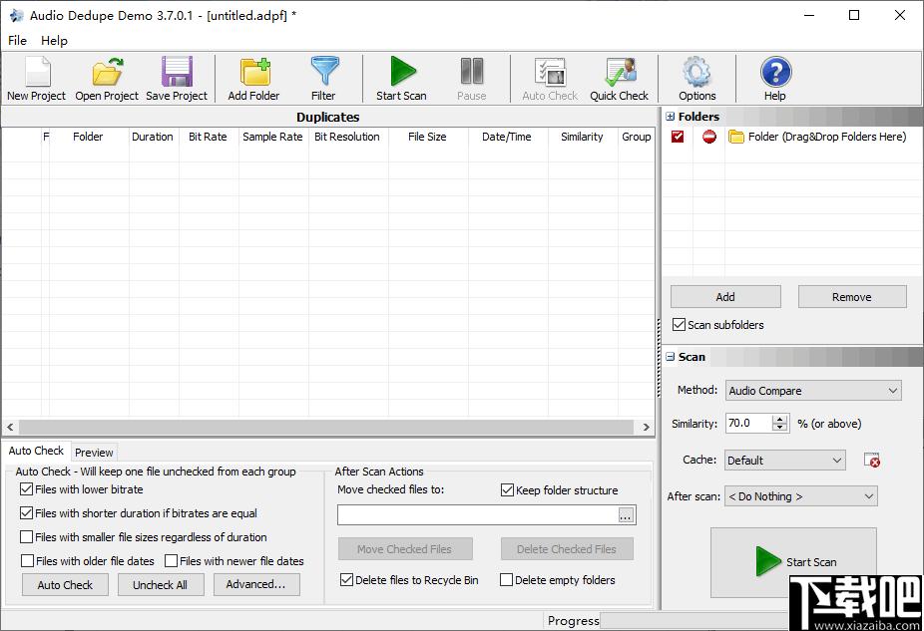Sort by the Similarity column header
The height and width of the screenshot is (631, 924).
coord(582,137)
